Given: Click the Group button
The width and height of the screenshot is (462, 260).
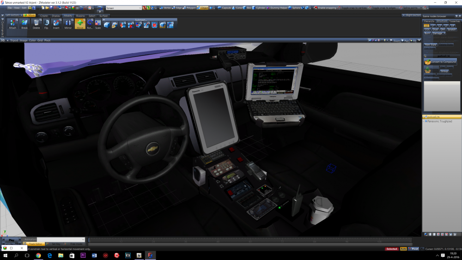Looking at the screenshot, I should click(444, 71).
